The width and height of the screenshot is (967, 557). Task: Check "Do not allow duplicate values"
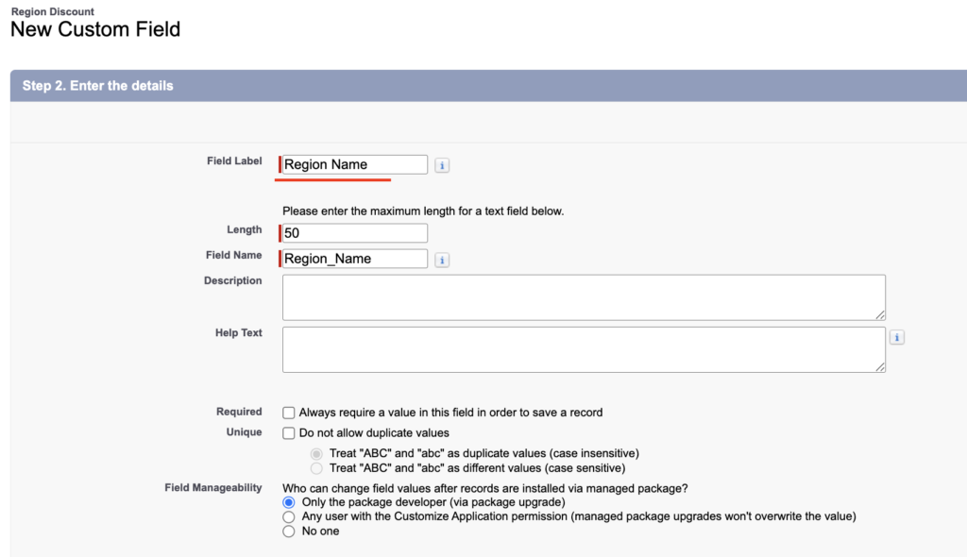[288, 432]
